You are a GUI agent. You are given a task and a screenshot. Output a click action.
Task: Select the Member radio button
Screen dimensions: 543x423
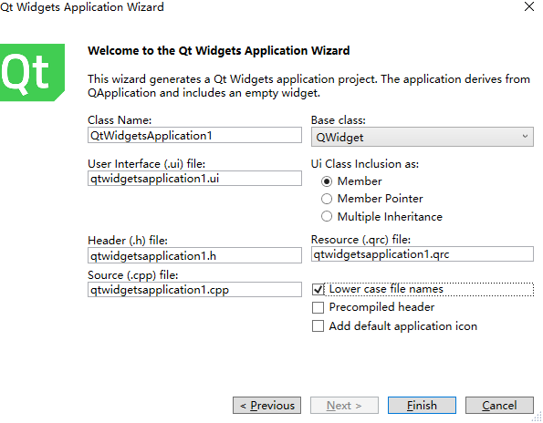click(x=327, y=181)
